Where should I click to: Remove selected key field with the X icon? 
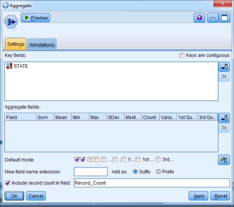(x=224, y=76)
